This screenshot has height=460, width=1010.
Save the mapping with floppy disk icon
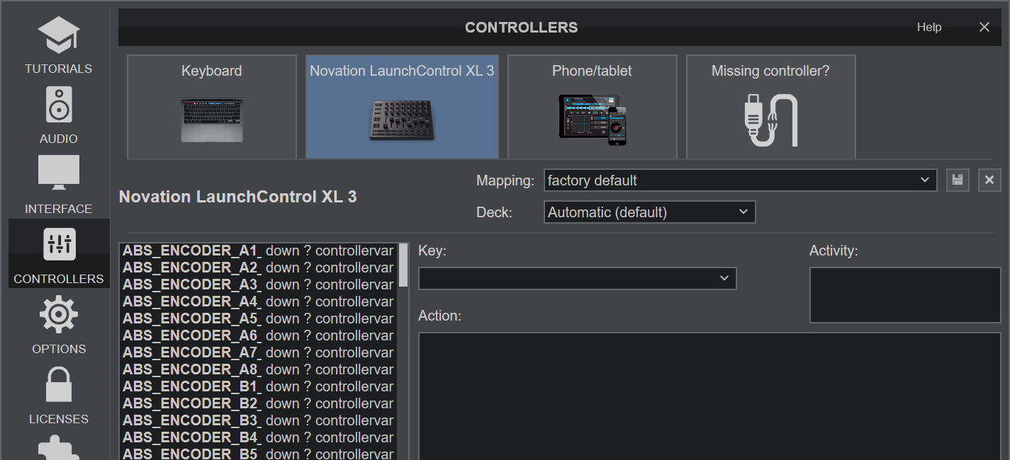[958, 180]
